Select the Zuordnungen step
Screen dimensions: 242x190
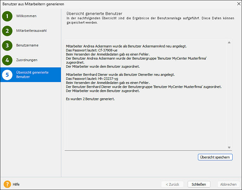click(x=27, y=60)
